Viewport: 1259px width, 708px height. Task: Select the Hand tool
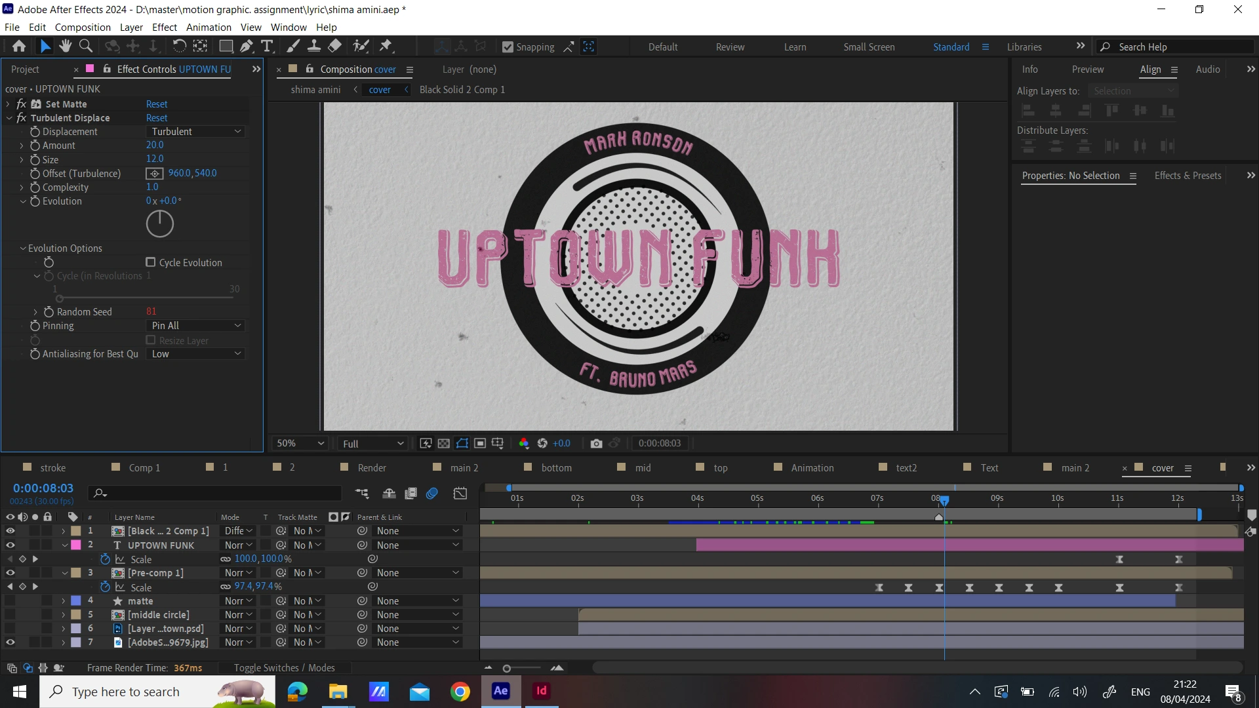(x=65, y=47)
